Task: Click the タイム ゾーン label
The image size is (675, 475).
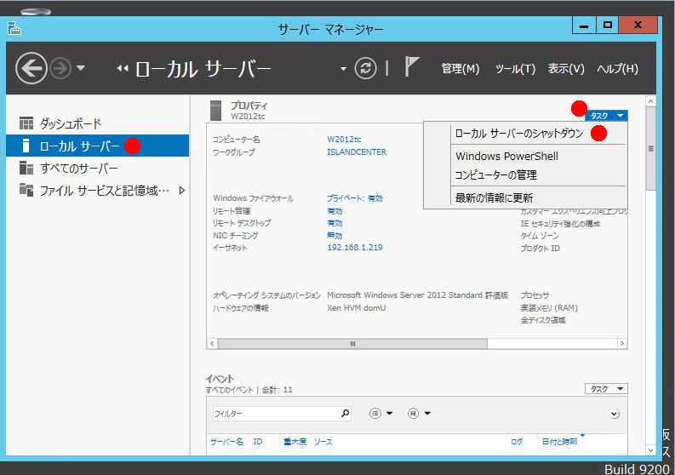Action: pyautogui.click(x=540, y=236)
